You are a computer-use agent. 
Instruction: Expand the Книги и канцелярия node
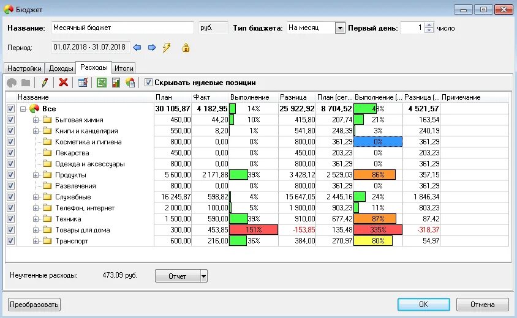pos(36,131)
